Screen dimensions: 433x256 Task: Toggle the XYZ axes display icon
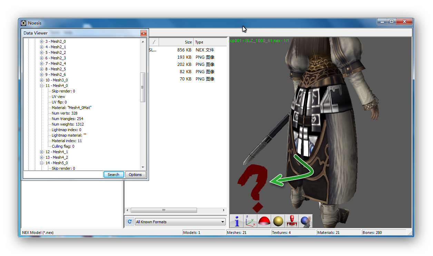pos(250,221)
